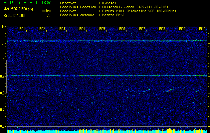Click the 1501 time marker
The height and width of the screenshot is (133, 210).
click(x=22, y=29)
